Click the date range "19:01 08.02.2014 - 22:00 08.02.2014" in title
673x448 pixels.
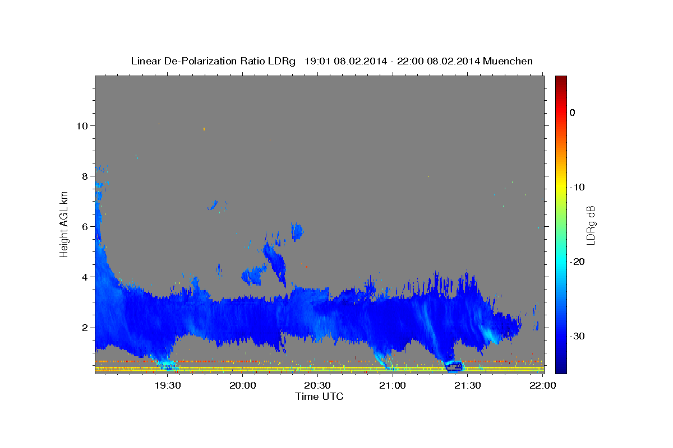pos(392,61)
